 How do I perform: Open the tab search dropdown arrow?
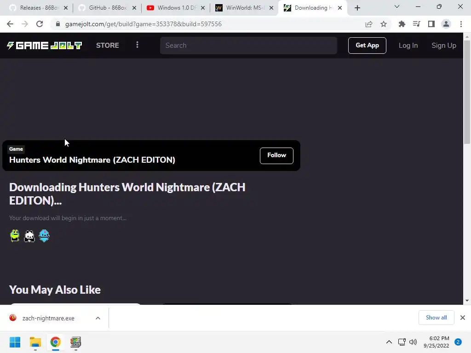pos(397,6)
